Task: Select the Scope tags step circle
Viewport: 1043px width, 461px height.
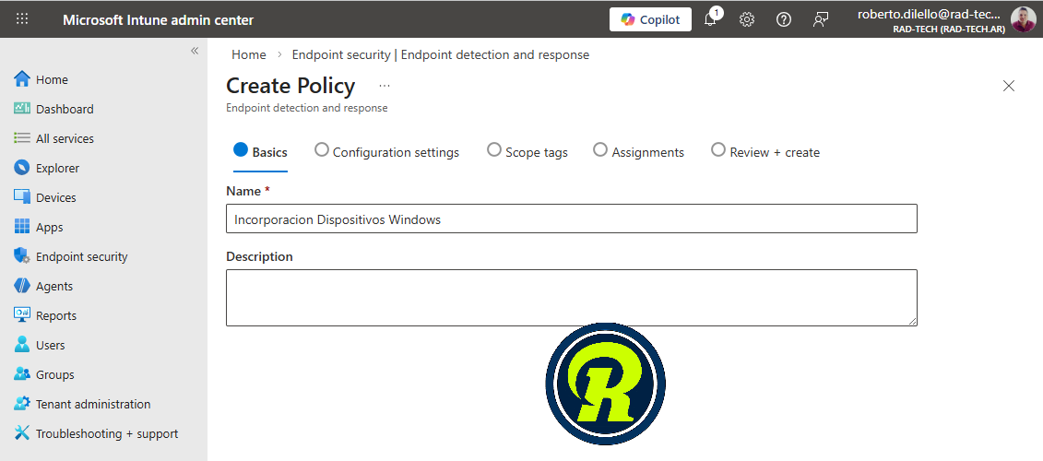Action: coord(494,150)
